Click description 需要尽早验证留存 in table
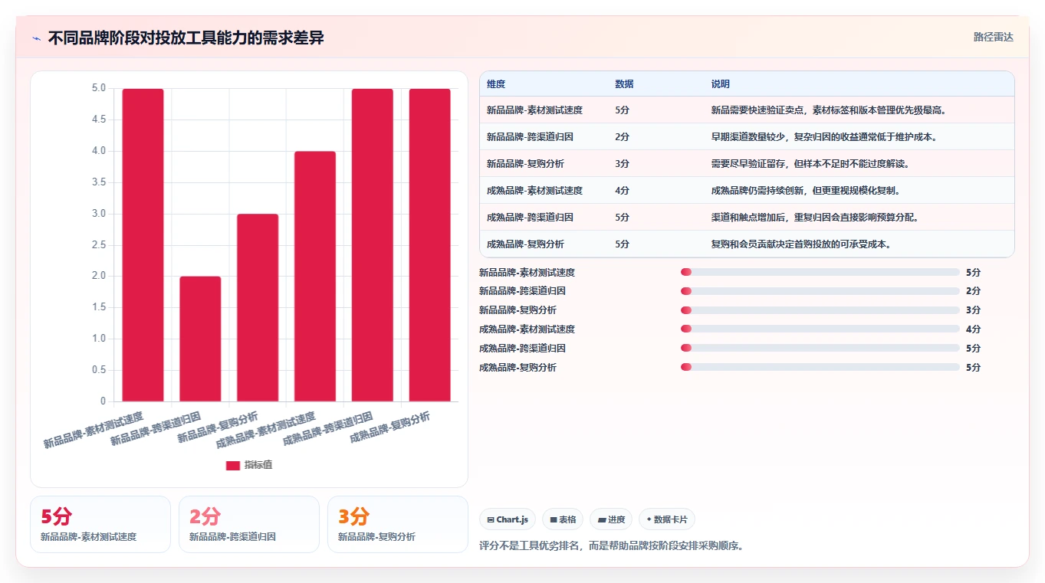 tap(811, 164)
